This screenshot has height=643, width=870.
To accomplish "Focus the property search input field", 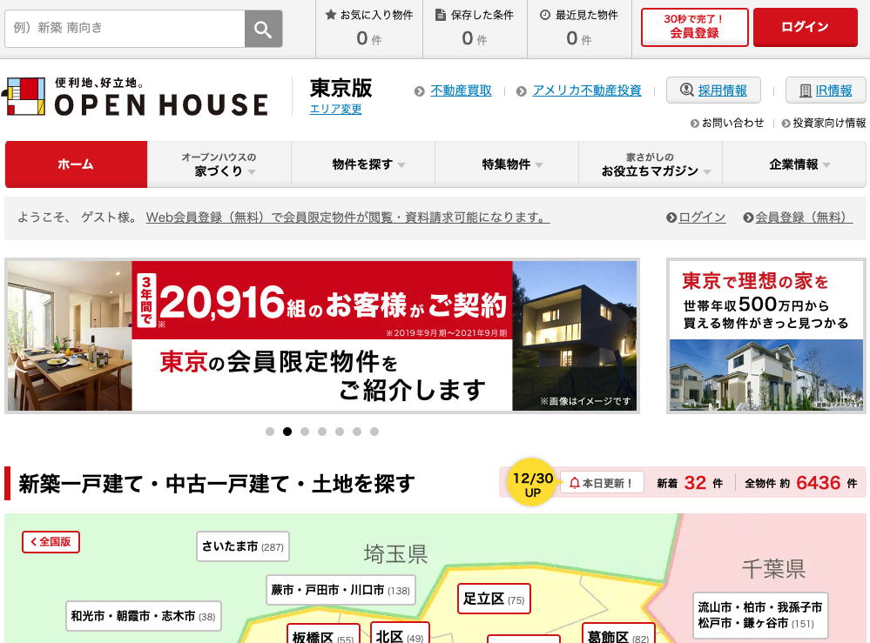I will pyautogui.click(x=125, y=29).
